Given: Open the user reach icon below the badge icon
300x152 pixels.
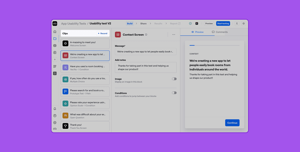Looking at the screenshot, I should tap(55, 53).
